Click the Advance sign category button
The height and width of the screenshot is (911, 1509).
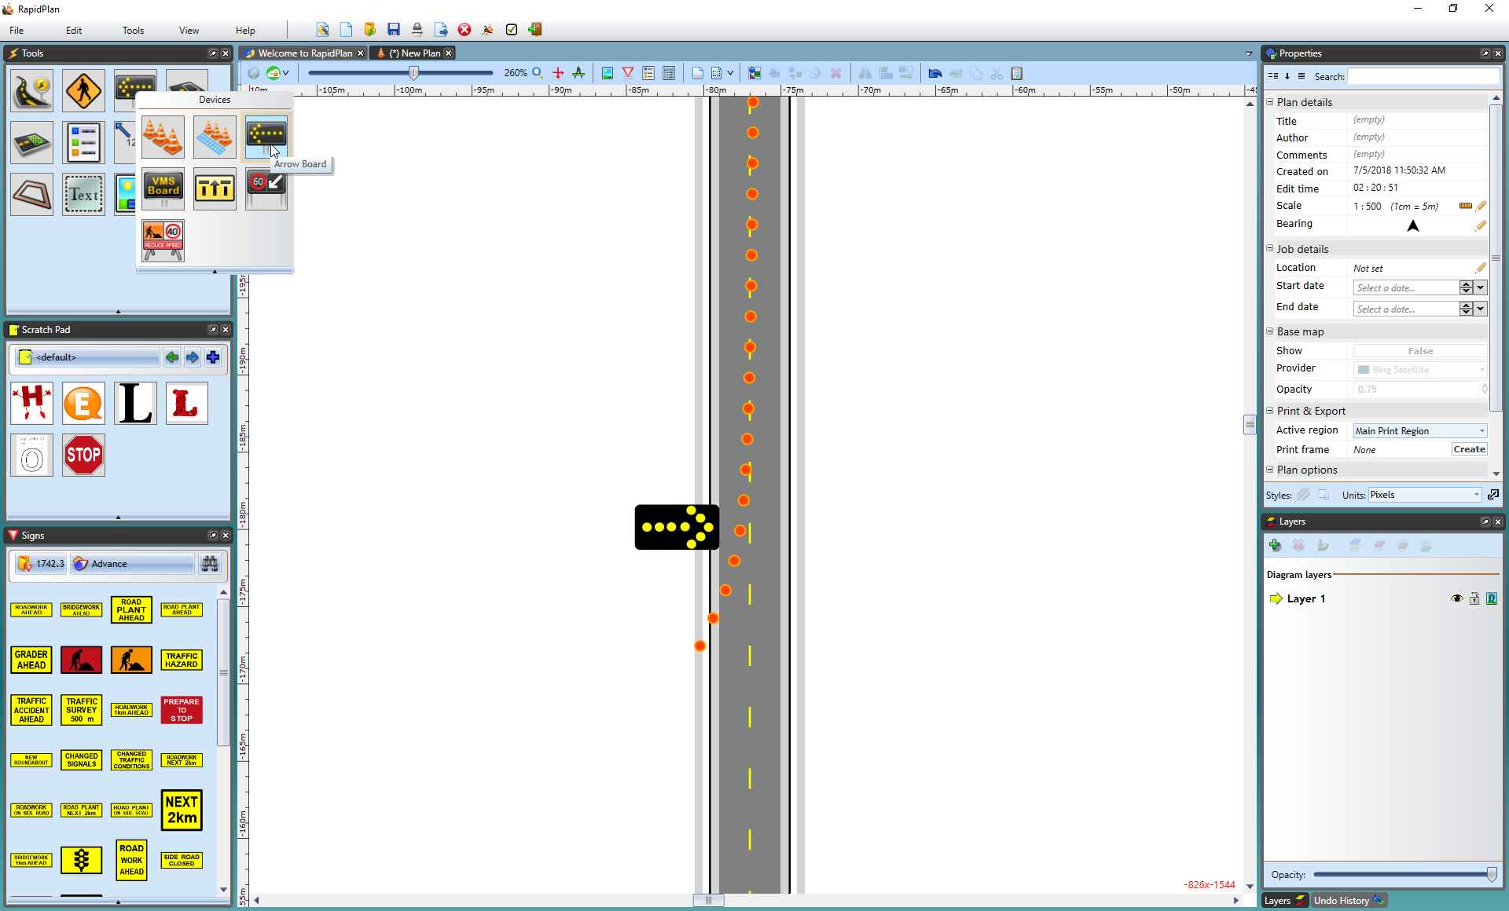131,564
